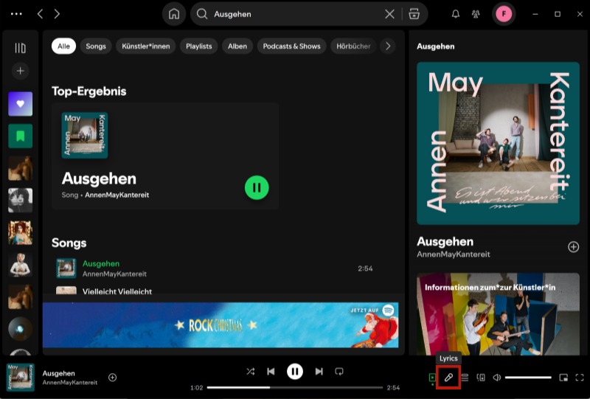Add current song to Liked Songs
The width and height of the screenshot is (590, 399).
pyautogui.click(x=113, y=377)
